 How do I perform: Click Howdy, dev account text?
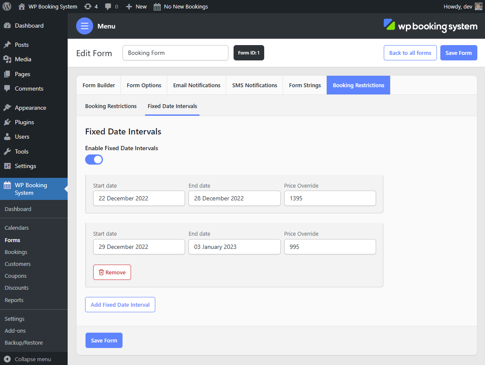tap(458, 6)
